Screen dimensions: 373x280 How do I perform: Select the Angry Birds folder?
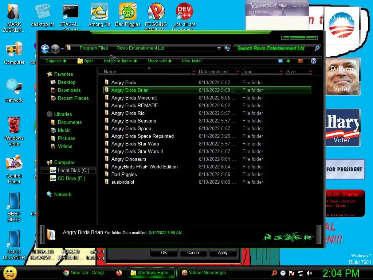(207, 83)
